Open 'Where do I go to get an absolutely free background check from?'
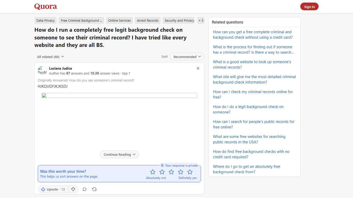The height and width of the screenshot is (198, 353). [x=246, y=169]
